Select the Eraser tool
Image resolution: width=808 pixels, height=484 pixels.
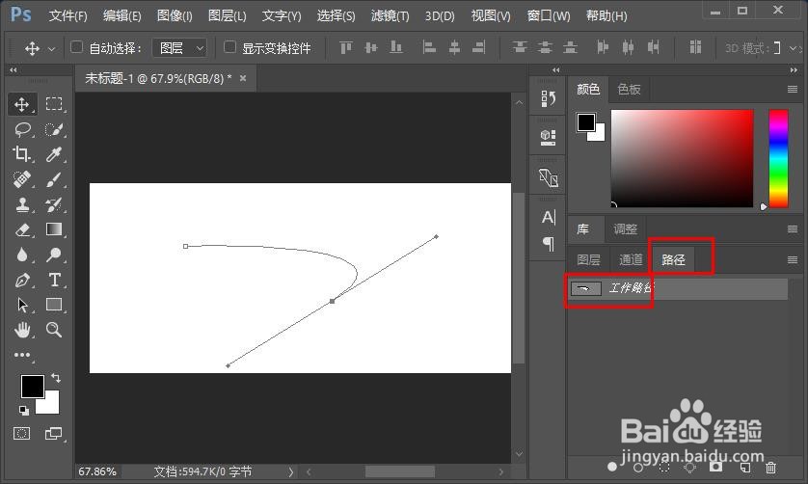click(21, 229)
